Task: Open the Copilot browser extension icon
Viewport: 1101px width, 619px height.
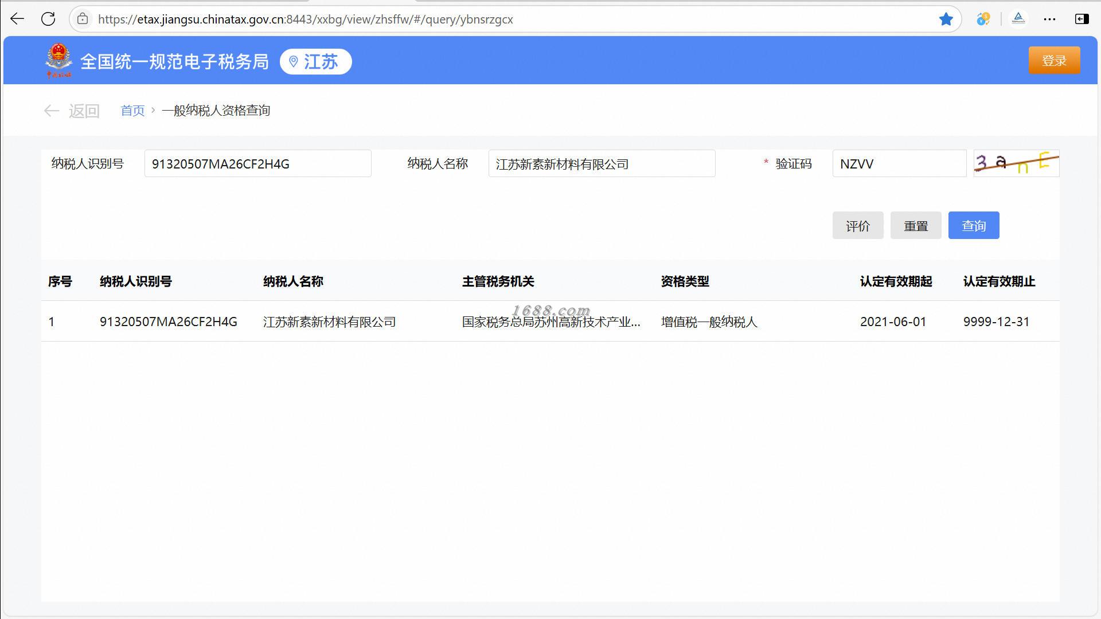Action: pos(983,19)
